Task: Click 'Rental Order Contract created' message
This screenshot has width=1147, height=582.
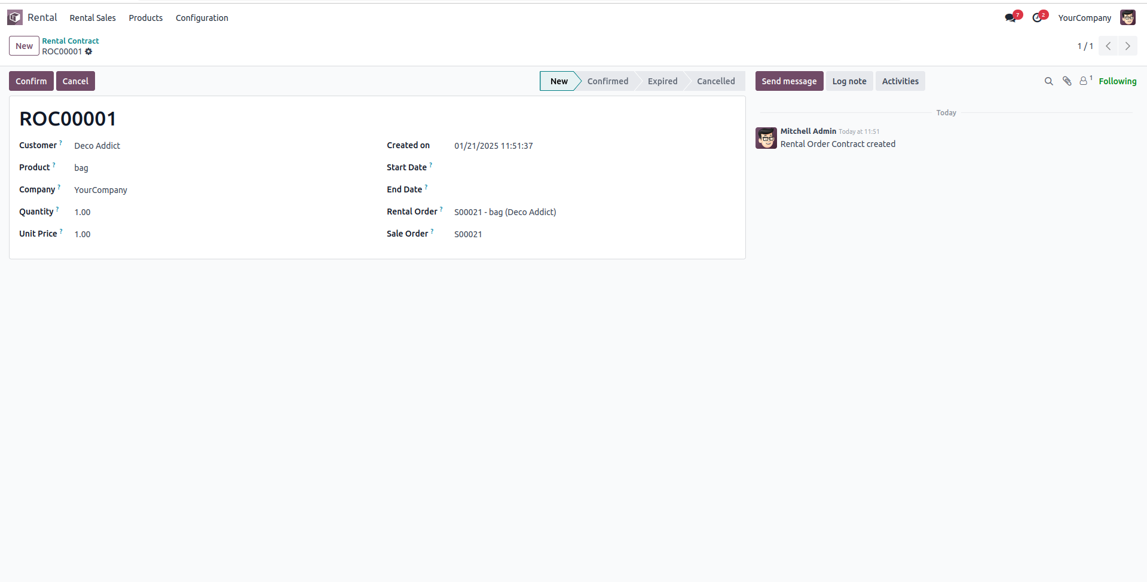Action: point(838,144)
